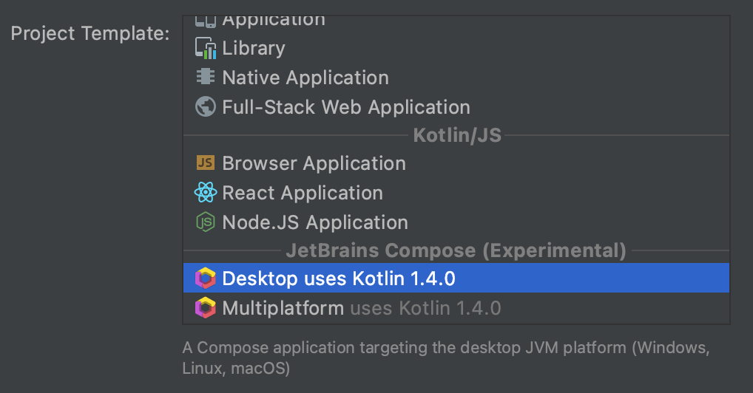
Task: Choose Full-Stack Web Application label
Action: coord(346,107)
